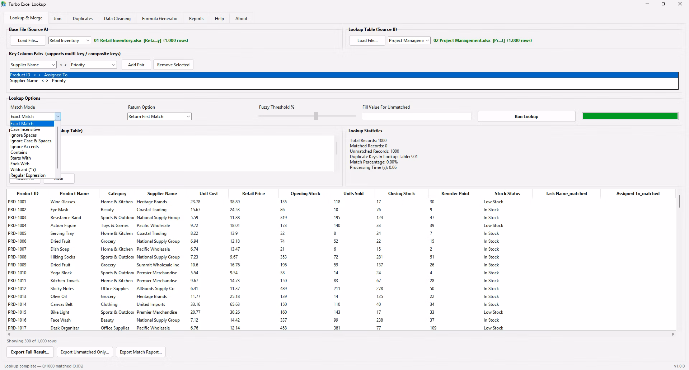Click the Retail Price column header
Screen dimensions: 689x370
tap(253, 194)
